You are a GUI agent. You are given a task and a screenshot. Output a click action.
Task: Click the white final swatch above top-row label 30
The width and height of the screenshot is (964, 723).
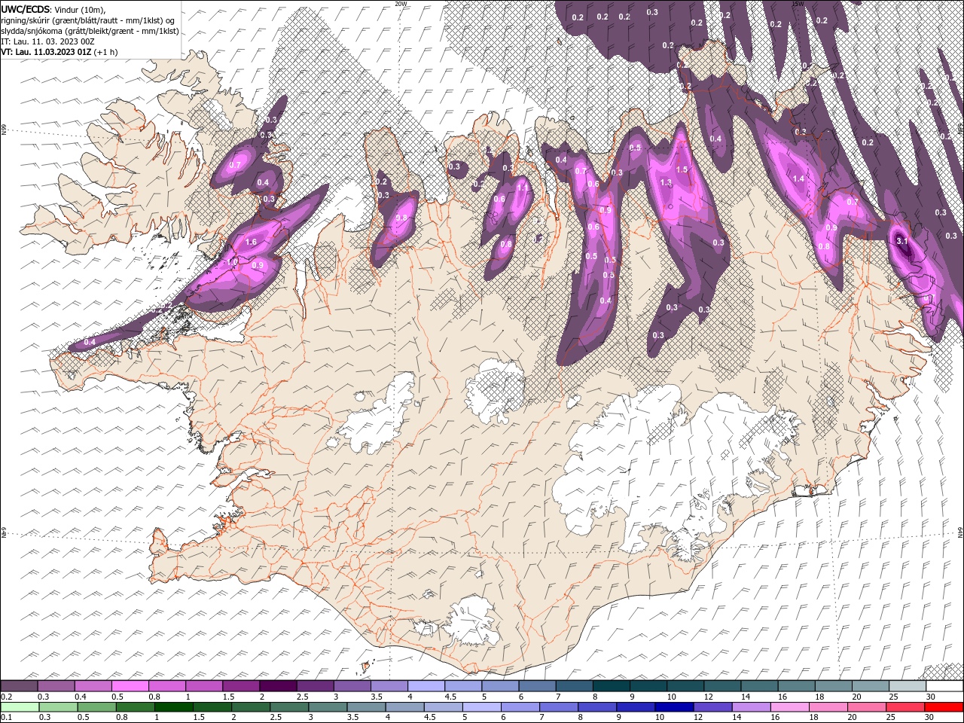click(944, 686)
